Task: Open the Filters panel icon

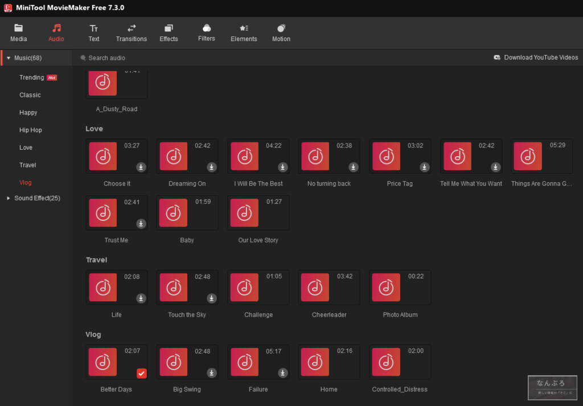Action: click(x=207, y=28)
